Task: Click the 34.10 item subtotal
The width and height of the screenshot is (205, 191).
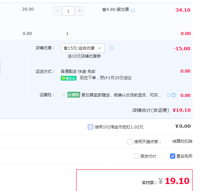Action: point(183,10)
